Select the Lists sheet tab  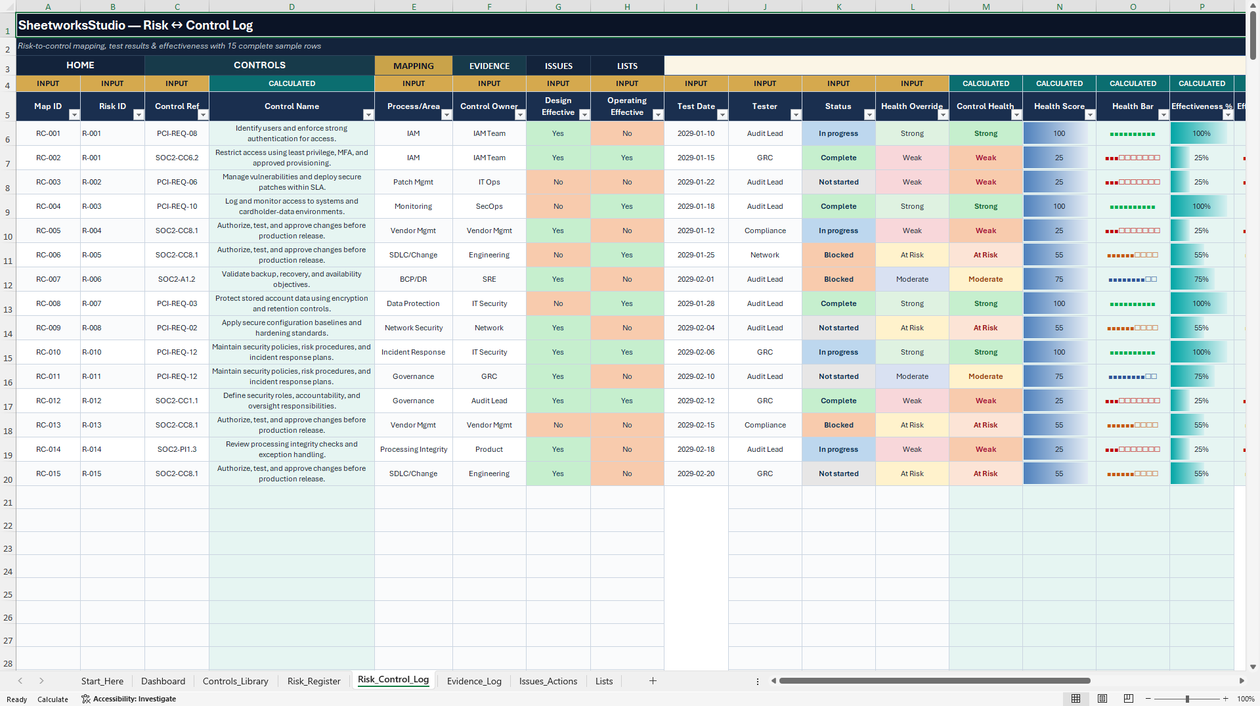[604, 681]
